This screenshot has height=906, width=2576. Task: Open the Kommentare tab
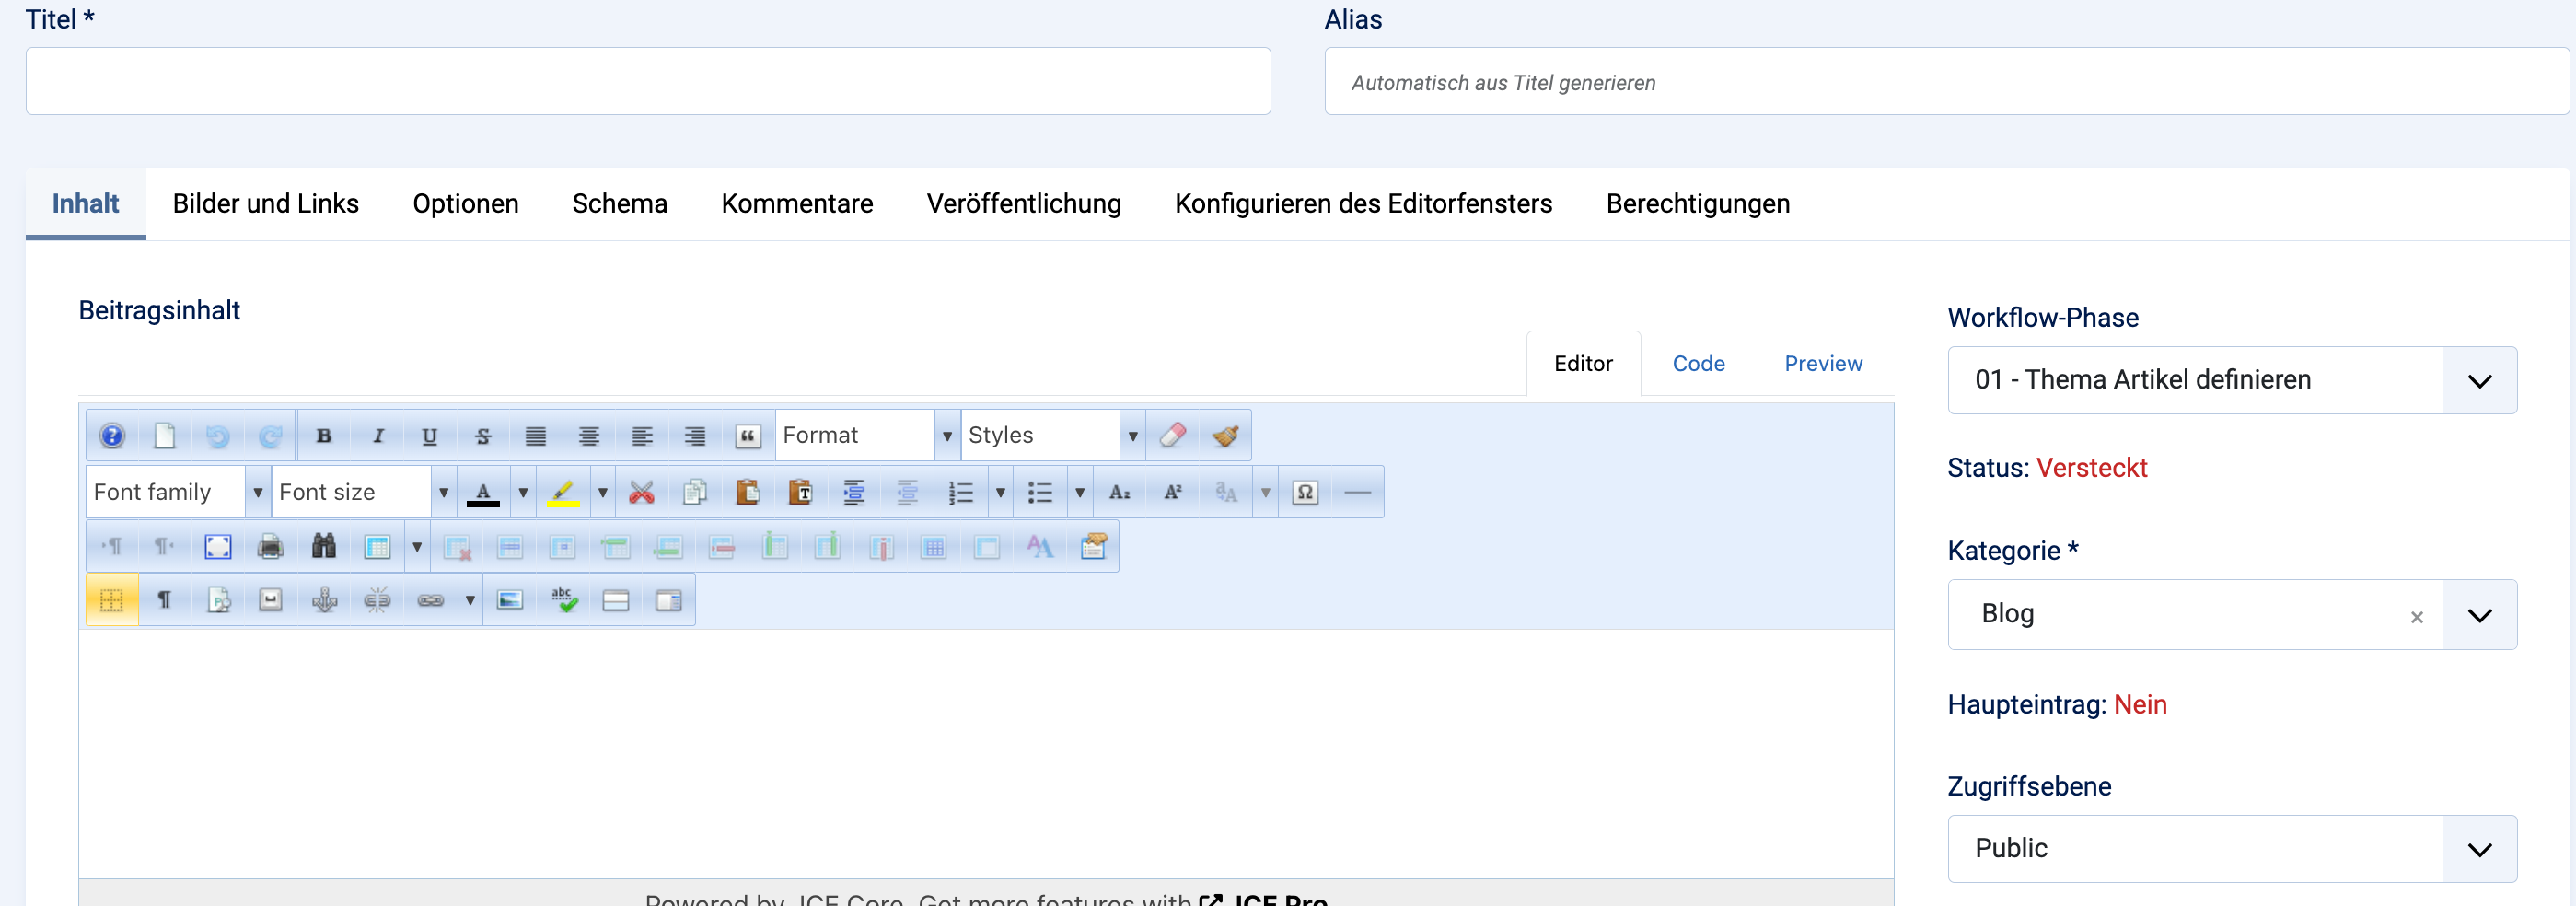[797, 204]
